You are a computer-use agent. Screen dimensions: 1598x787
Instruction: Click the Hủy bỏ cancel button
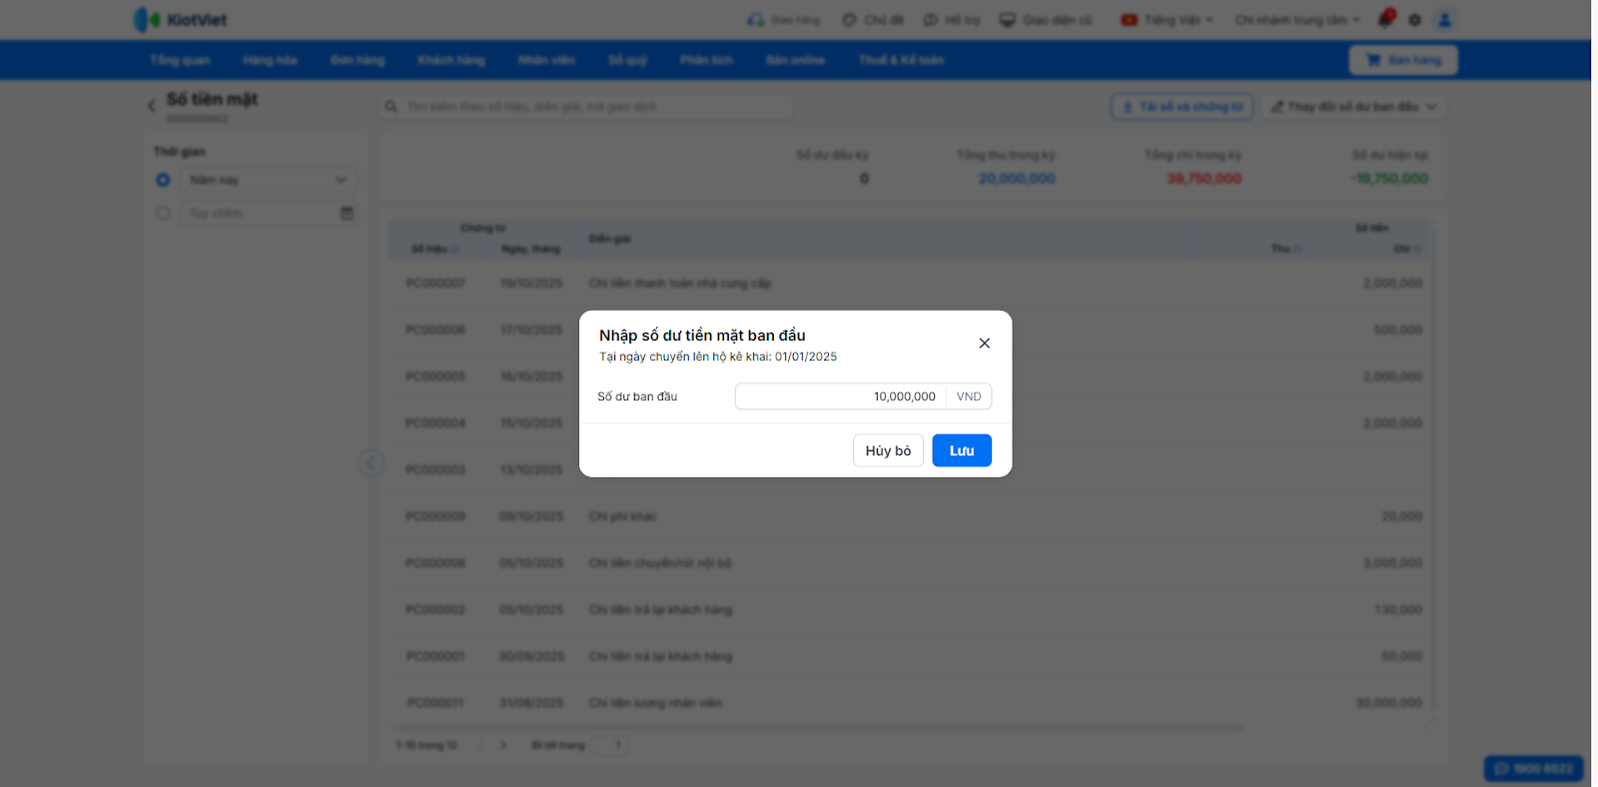(888, 450)
